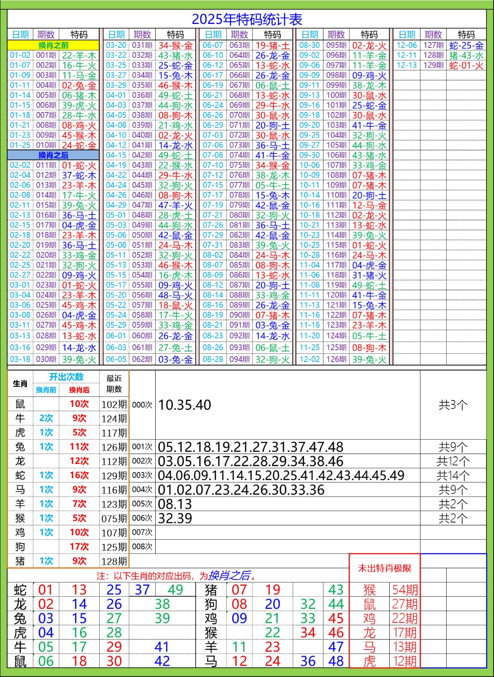The height and width of the screenshot is (677, 494).
Task: Click the date cell 12-13
Action: (406, 65)
